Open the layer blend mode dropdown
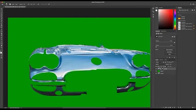 point(160,64)
